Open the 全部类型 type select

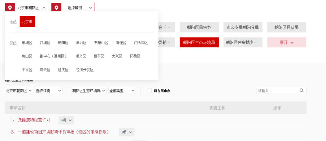point(122,90)
